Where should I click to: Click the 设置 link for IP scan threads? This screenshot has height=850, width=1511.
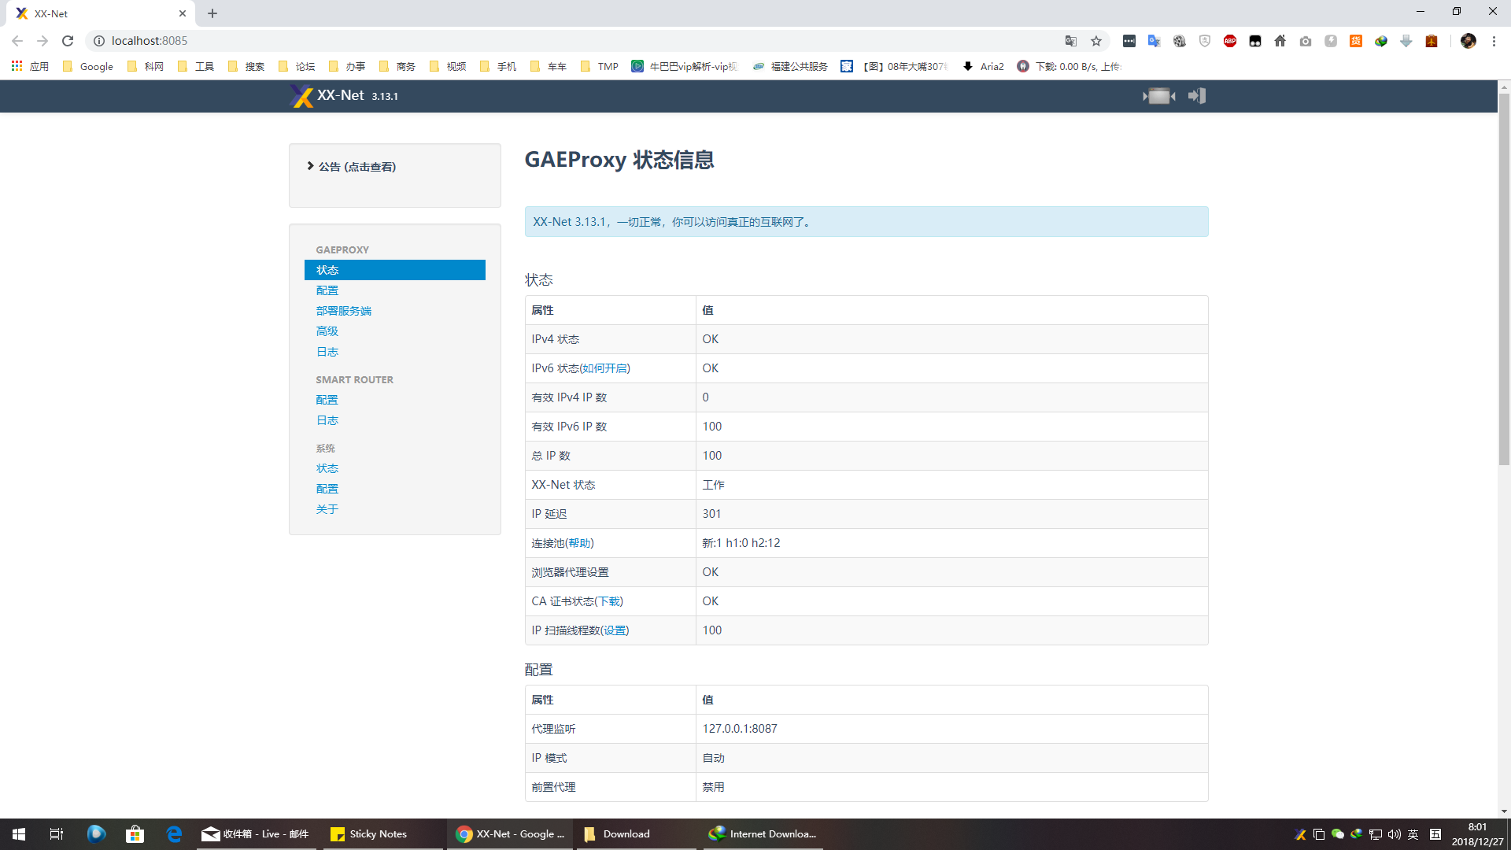click(x=615, y=630)
